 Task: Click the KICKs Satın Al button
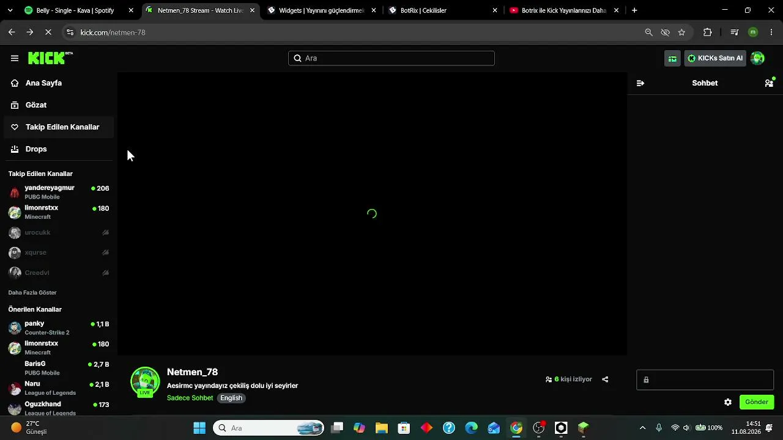715,58
